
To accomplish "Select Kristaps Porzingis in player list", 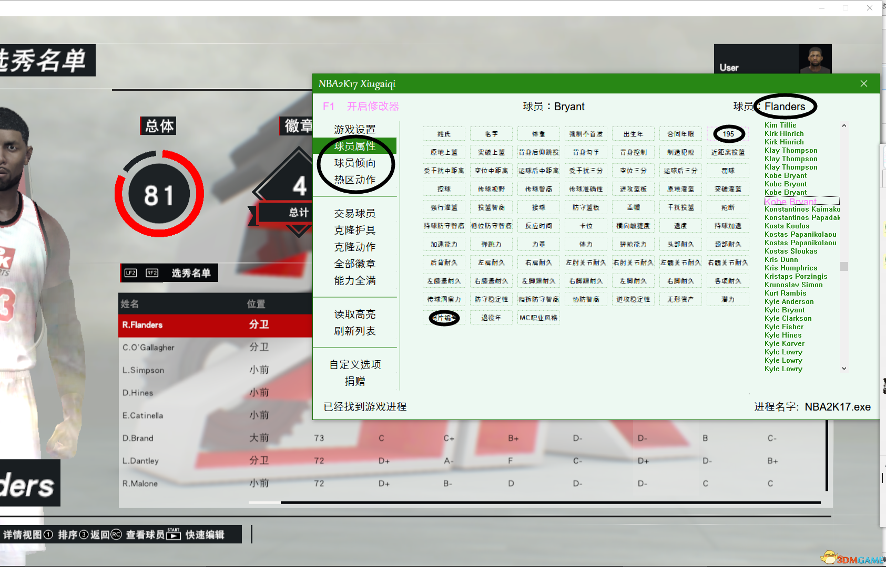I will (x=796, y=276).
